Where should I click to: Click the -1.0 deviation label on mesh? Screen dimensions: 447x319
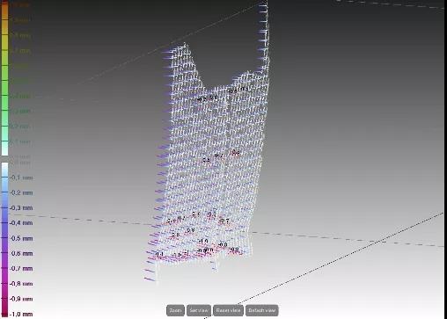(203, 241)
